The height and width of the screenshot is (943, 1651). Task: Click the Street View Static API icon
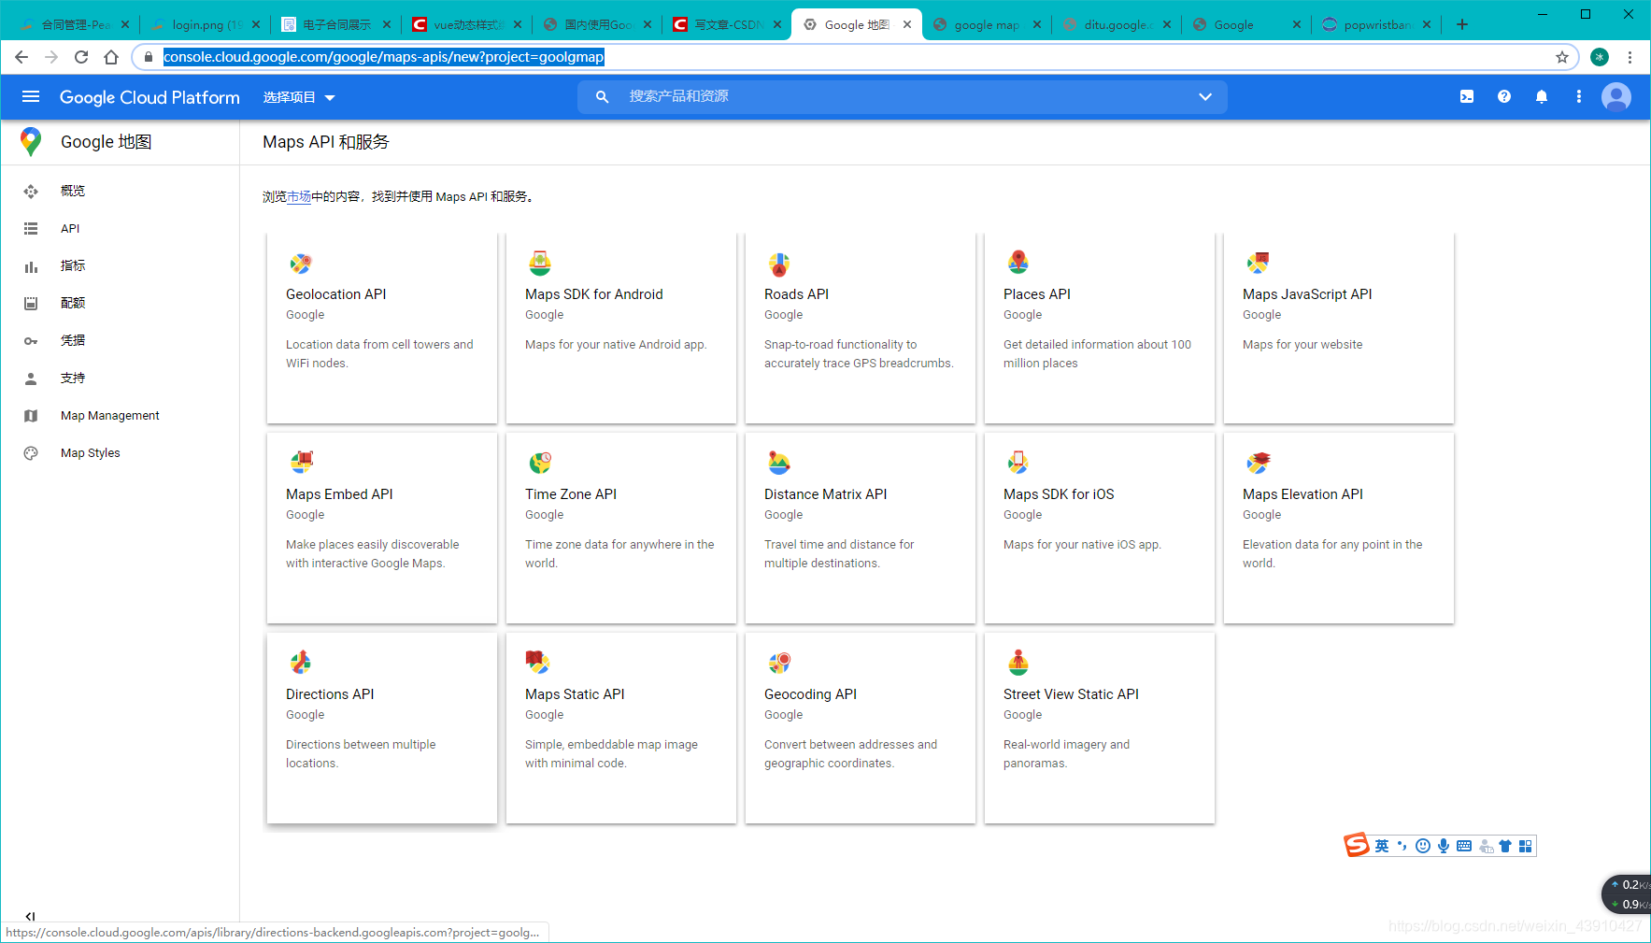pos(1018,663)
